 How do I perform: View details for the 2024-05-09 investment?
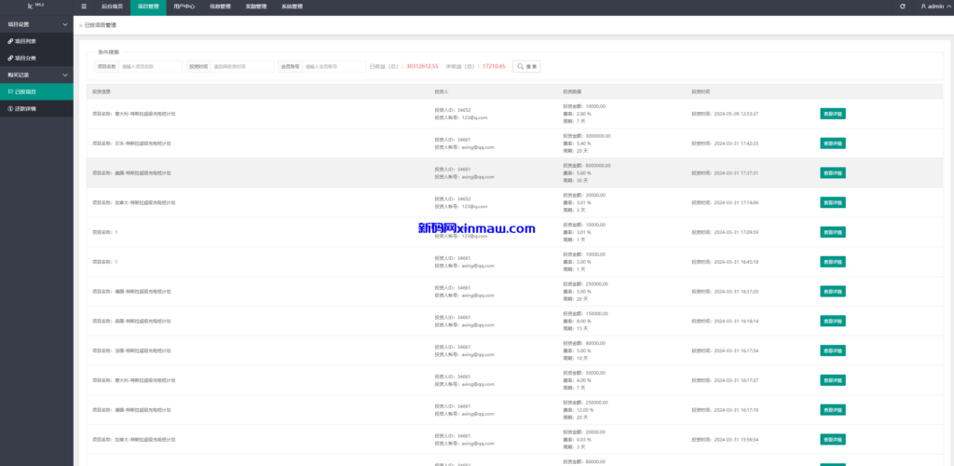tap(833, 114)
